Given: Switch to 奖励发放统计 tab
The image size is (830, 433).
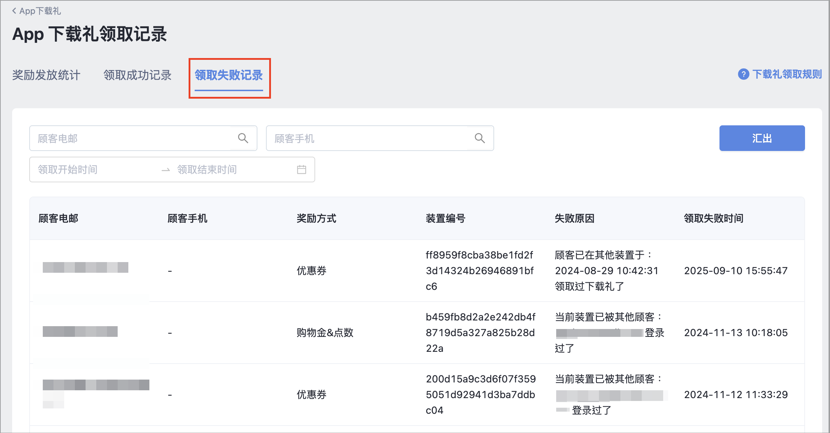Looking at the screenshot, I should coord(46,75).
